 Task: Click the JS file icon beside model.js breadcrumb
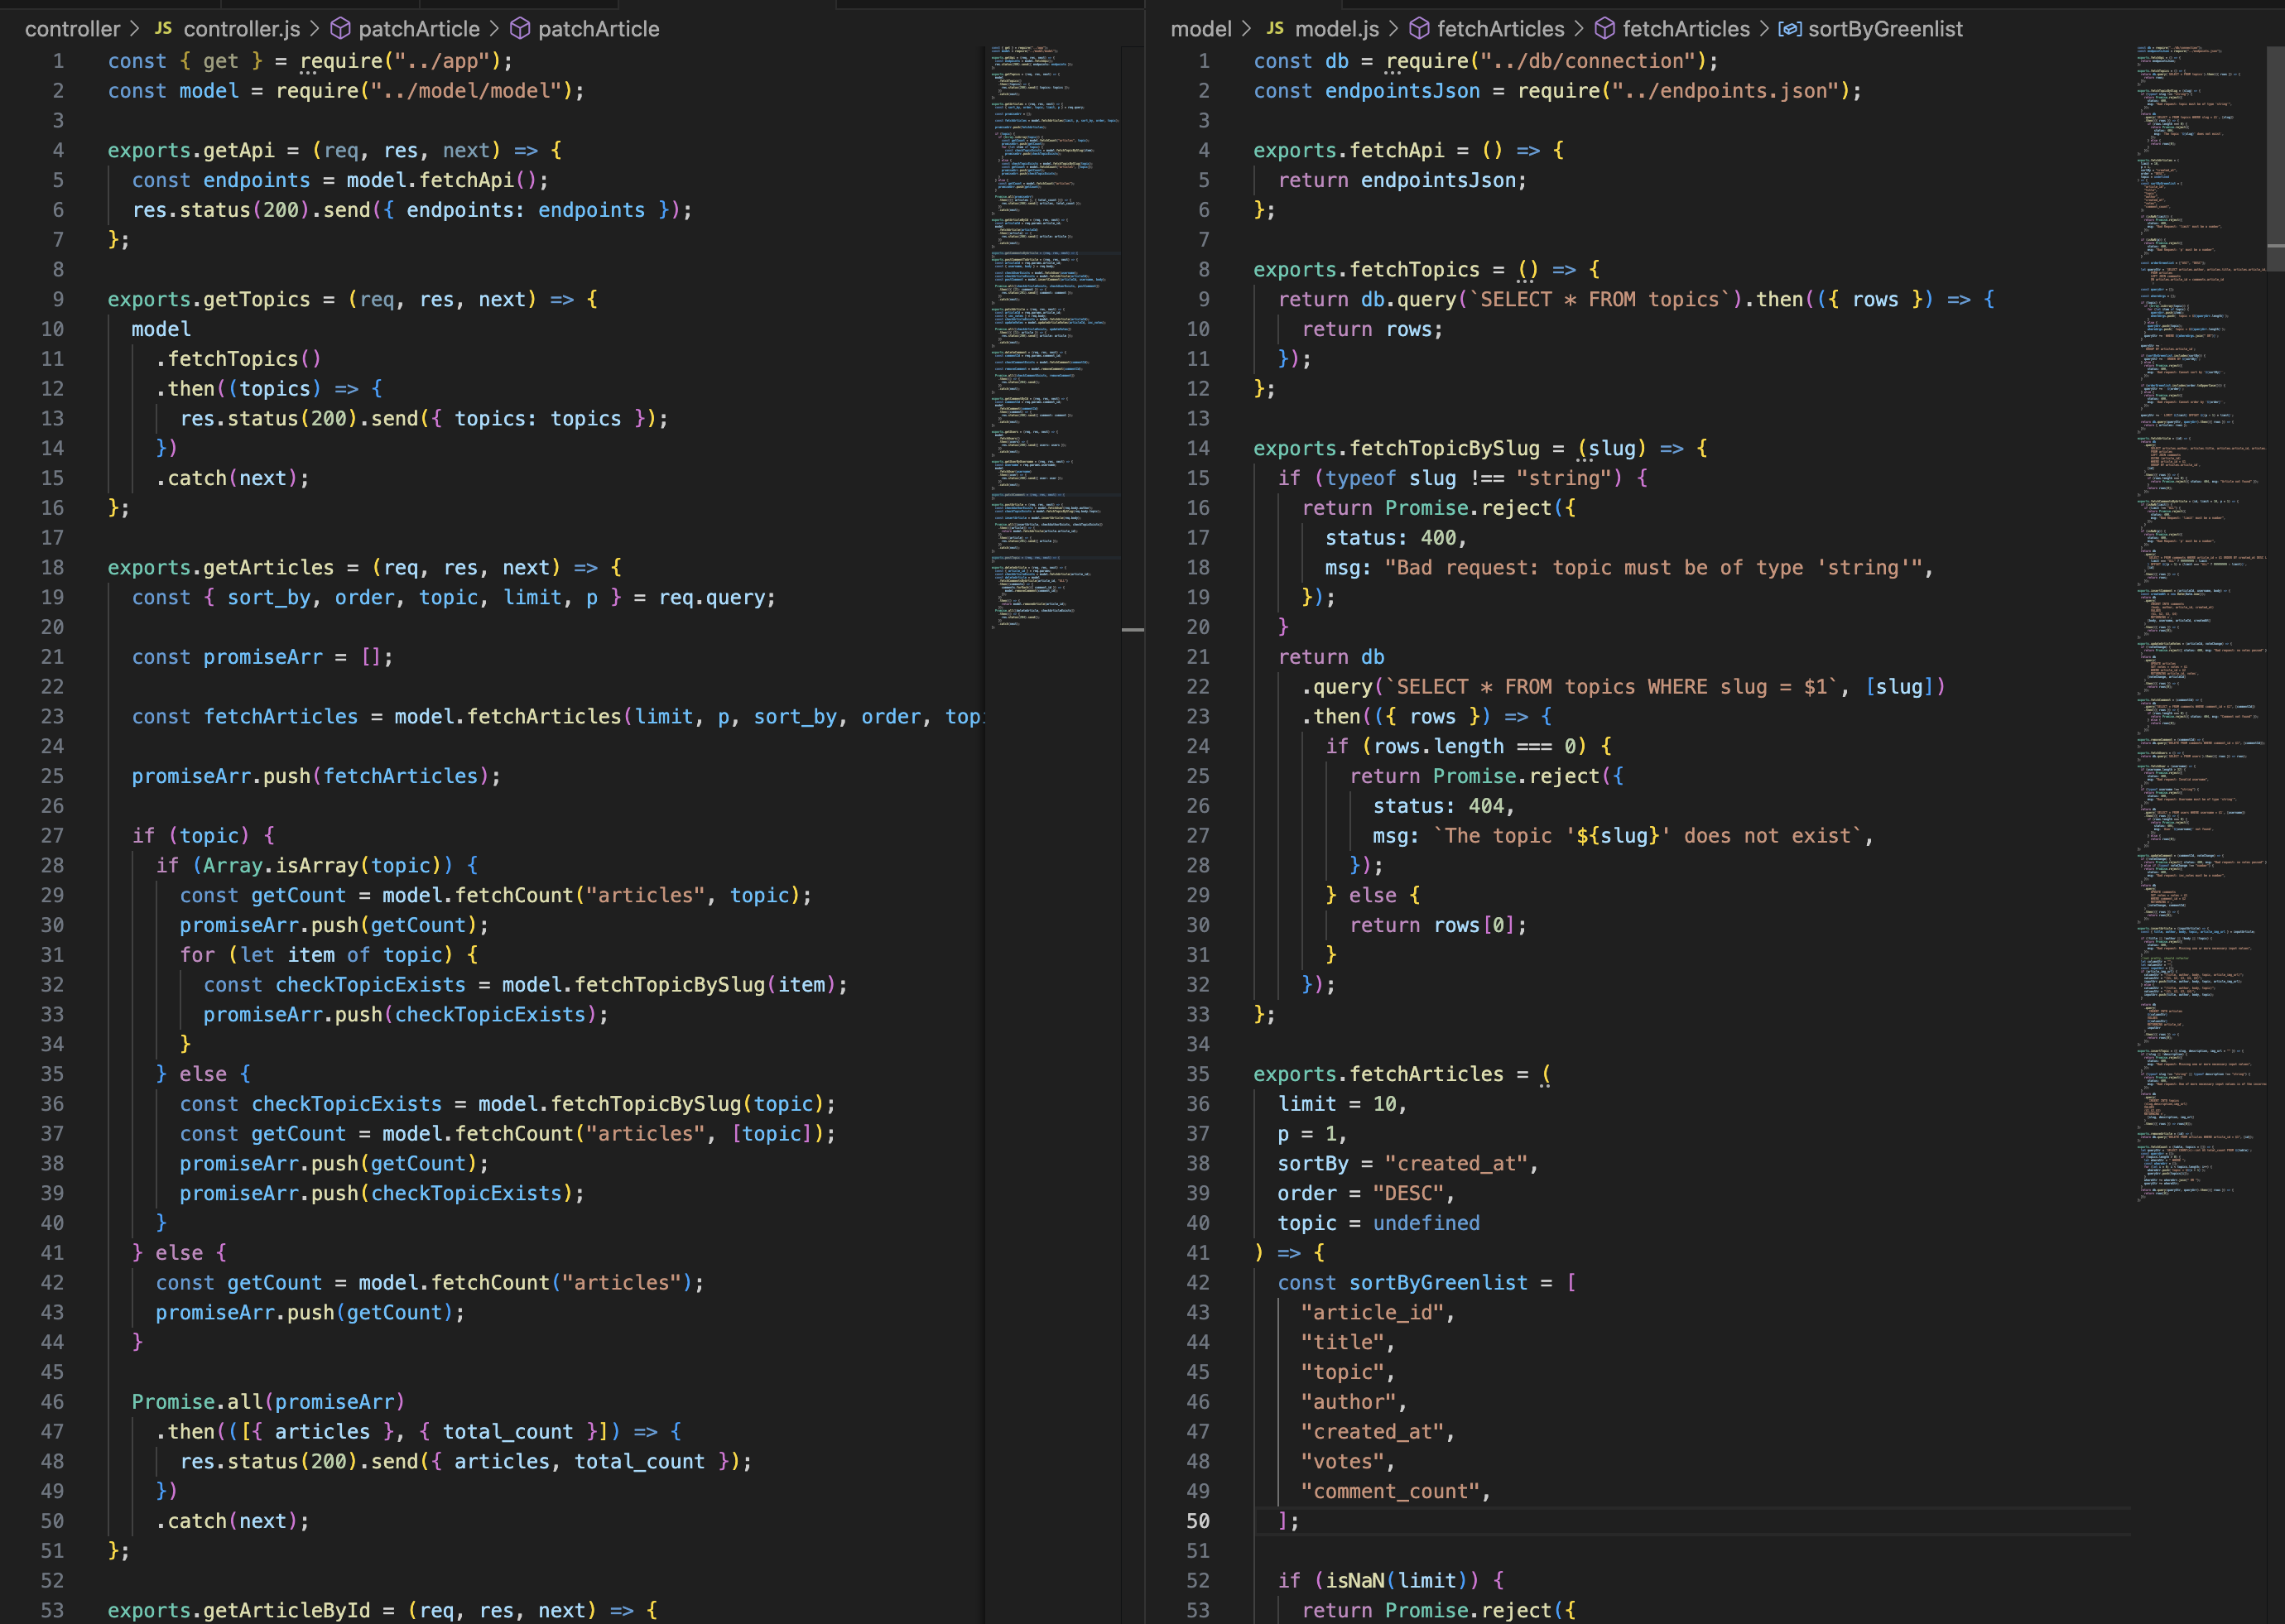pyautogui.click(x=1274, y=29)
